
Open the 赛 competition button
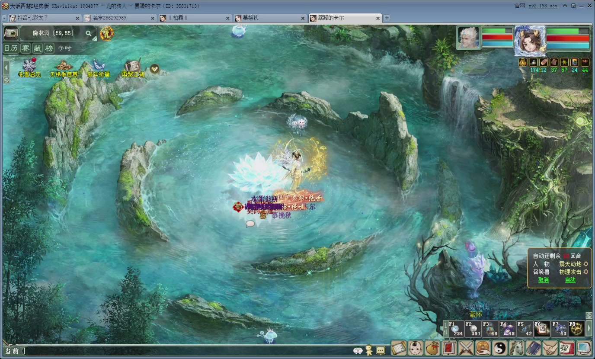tap(26, 48)
